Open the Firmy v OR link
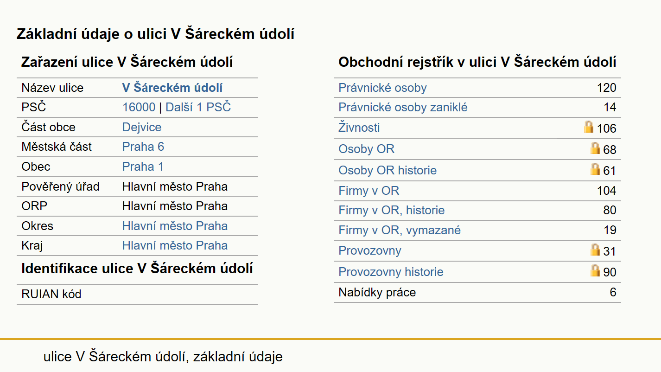The height and width of the screenshot is (372, 661). coord(369,191)
